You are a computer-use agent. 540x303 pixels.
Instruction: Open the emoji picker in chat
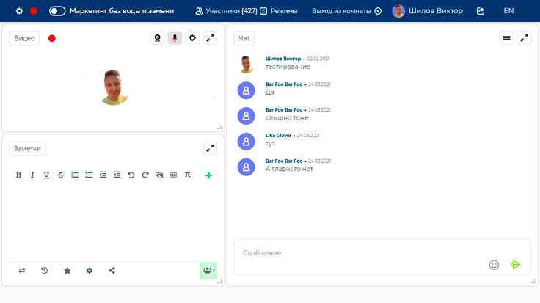494,265
